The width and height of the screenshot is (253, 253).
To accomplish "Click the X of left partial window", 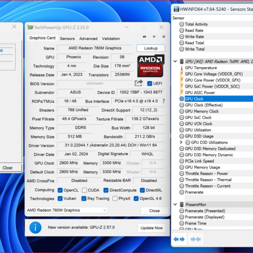I will coord(14,27).
